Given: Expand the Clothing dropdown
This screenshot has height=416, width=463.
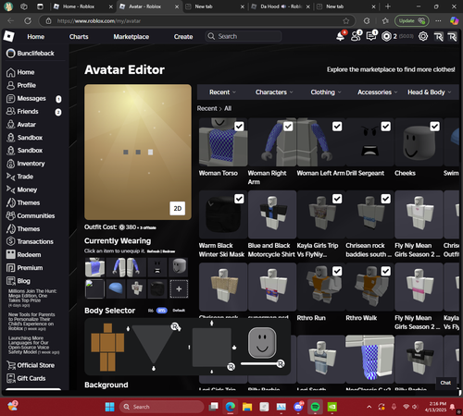Looking at the screenshot, I should click(326, 92).
